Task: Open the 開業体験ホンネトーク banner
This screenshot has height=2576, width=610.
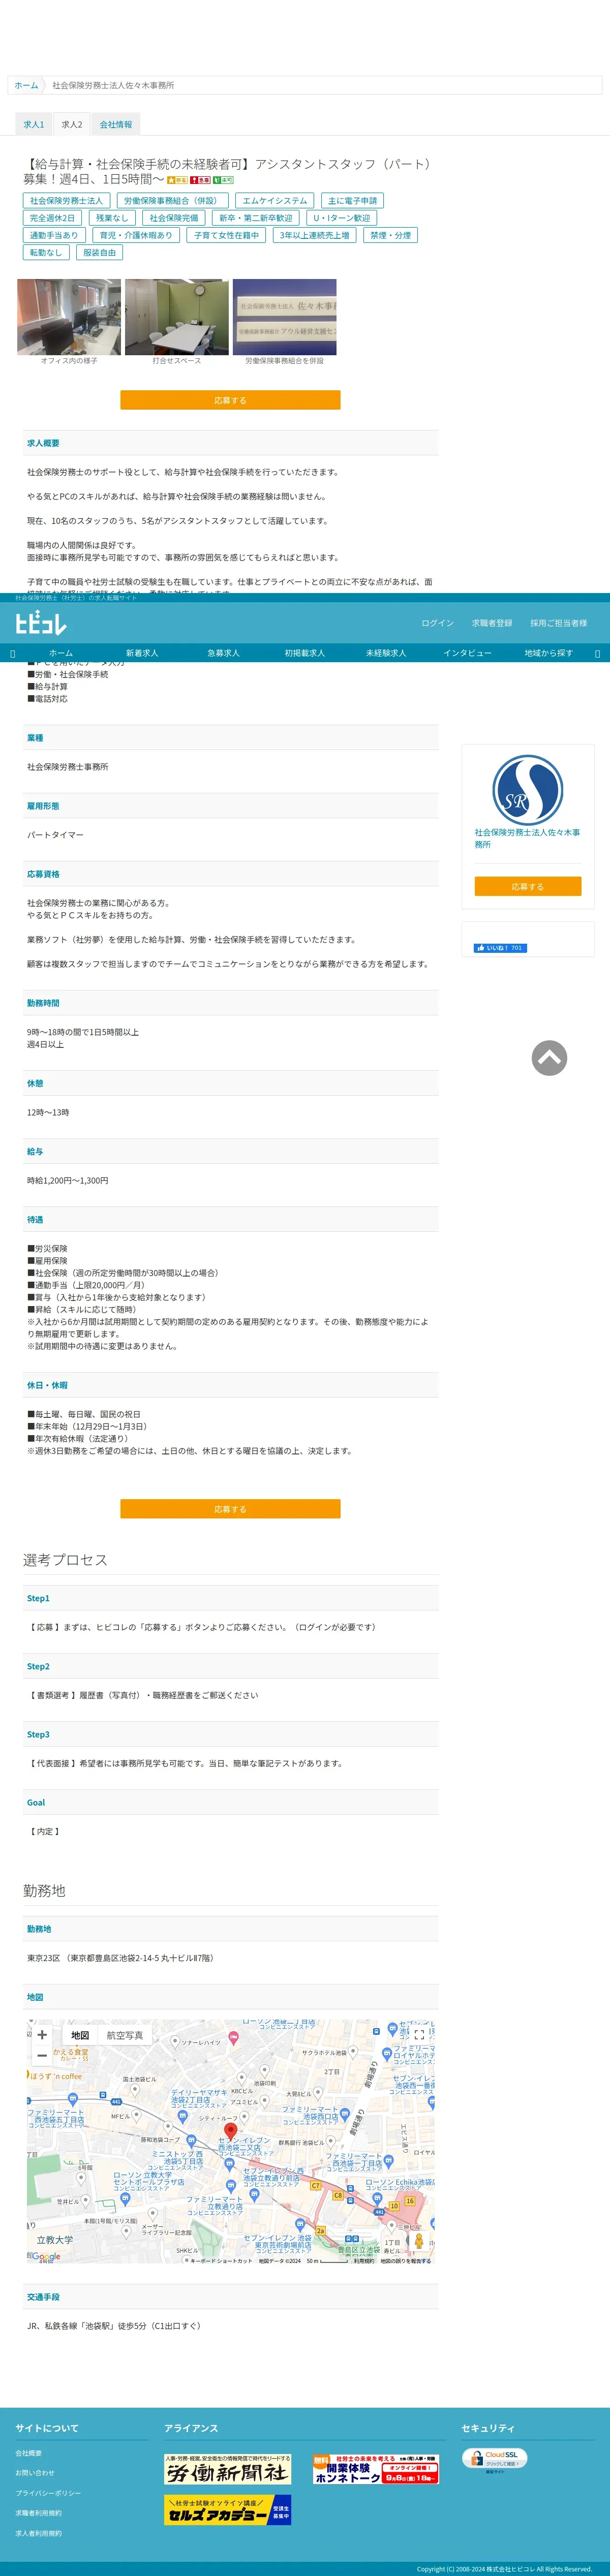Action: click(x=375, y=2469)
